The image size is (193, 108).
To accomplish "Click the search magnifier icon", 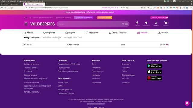I will 123,24.
